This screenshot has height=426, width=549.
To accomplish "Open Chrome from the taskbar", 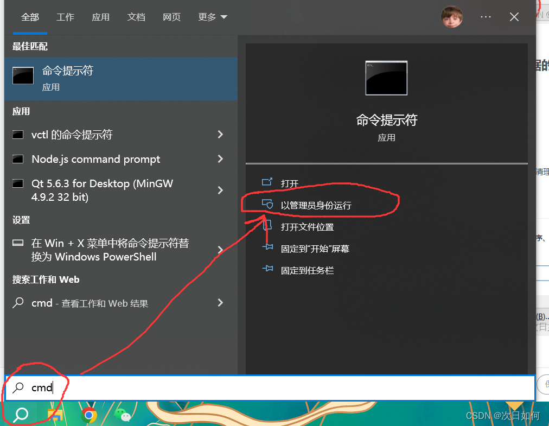I will point(90,415).
